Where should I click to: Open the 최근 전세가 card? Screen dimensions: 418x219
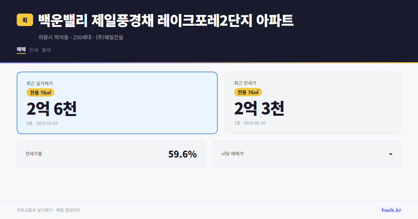[x=313, y=103]
